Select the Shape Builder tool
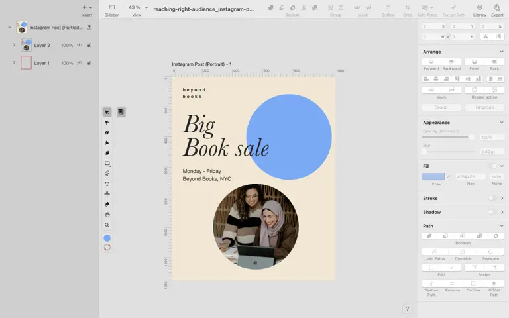The image size is (509, 318). pyautogui.click(x=107, y=174)
